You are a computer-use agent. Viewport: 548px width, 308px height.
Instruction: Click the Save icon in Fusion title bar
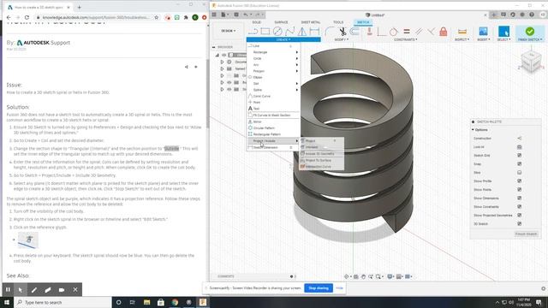[x=236, y=15]
